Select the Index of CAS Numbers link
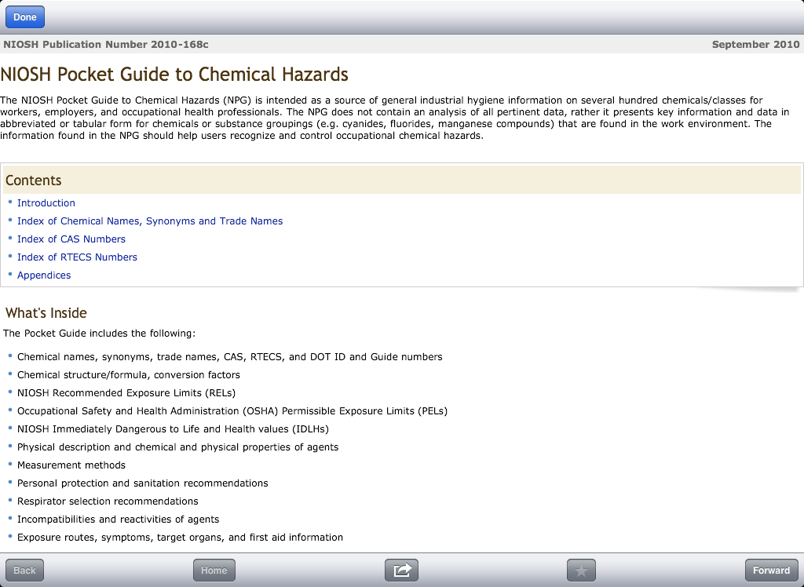This screenshot has height=587, width=804. (x=71, y=239)
